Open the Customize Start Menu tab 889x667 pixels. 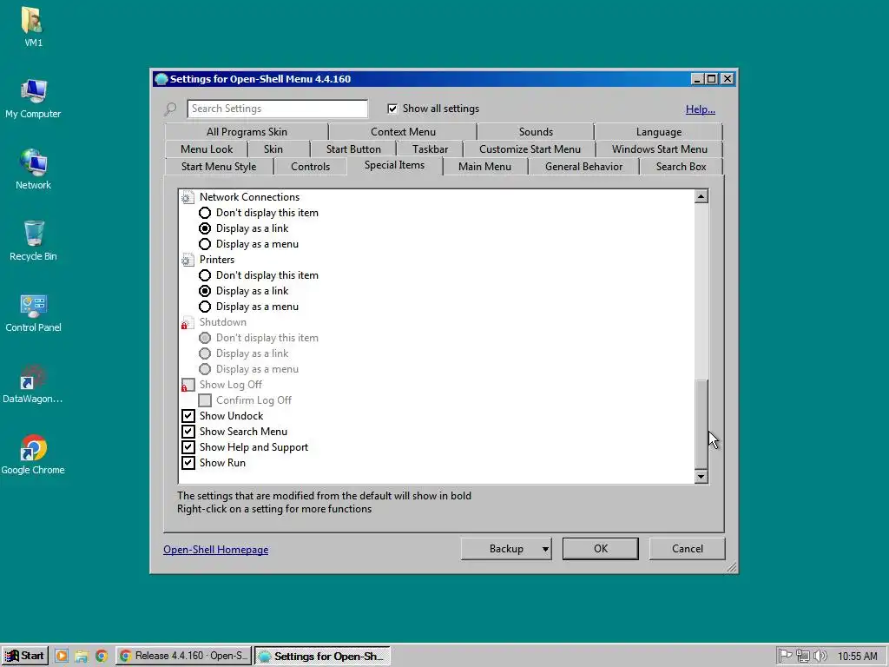(x=530, y=149)
